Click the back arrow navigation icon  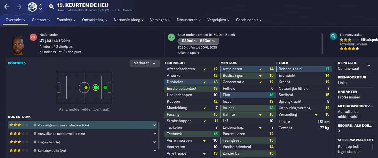pyautogui.click(x=7, y=7)
